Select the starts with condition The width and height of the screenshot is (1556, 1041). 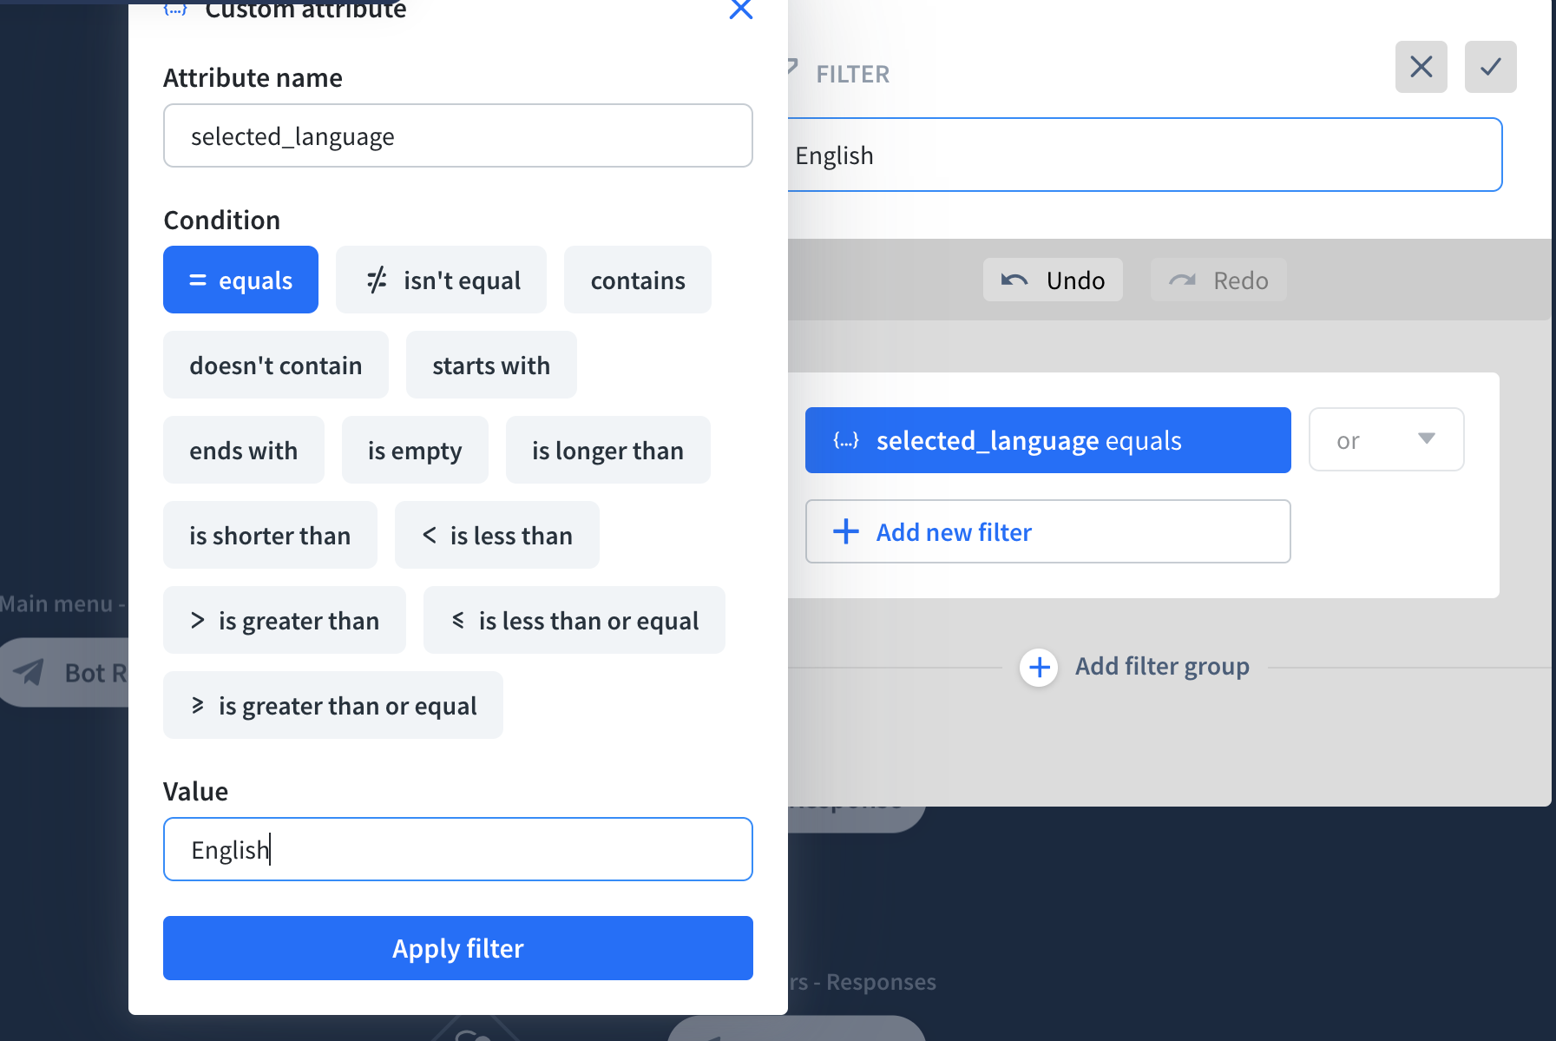tap(491, 365)
